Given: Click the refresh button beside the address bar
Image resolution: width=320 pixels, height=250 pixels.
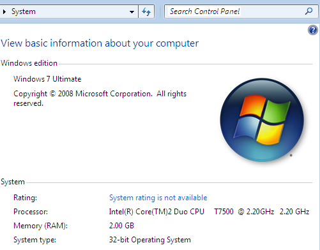Looking at the screenshot, I should click(146, 11).
